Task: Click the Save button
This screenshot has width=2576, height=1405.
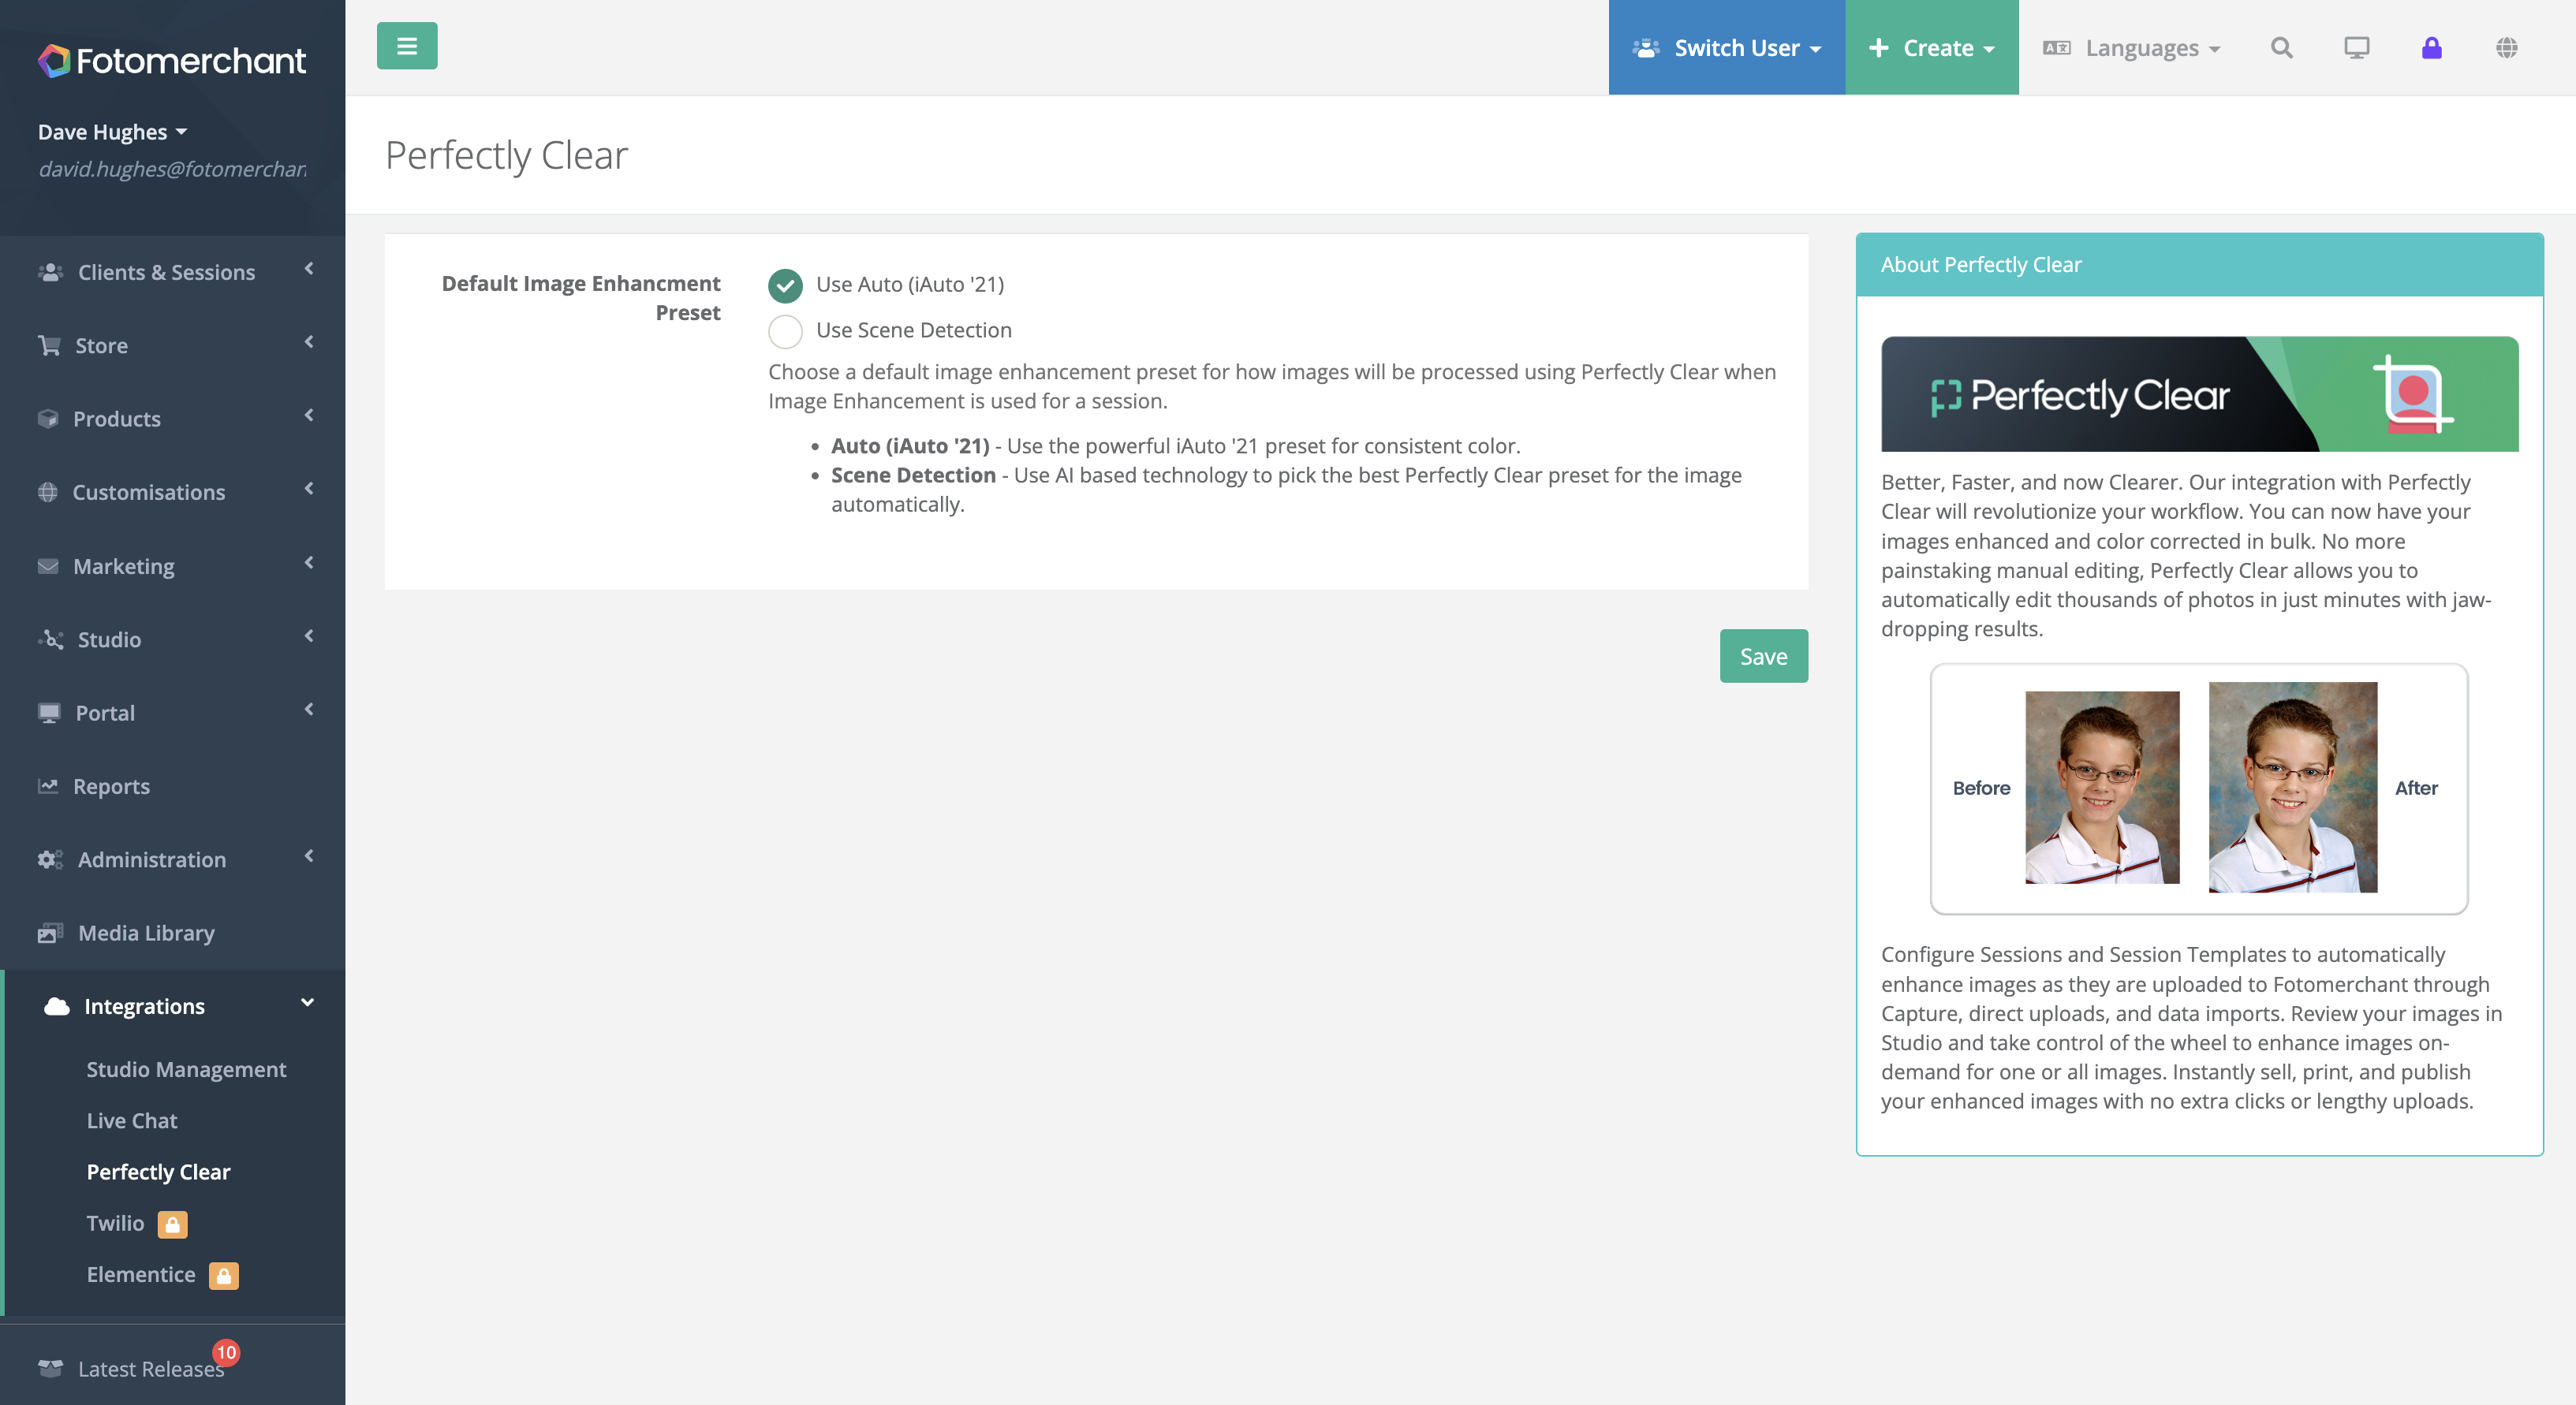Action: tap(1763, 657)
